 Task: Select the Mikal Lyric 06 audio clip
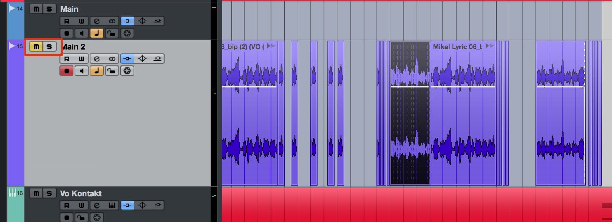[x=463, y=113]
